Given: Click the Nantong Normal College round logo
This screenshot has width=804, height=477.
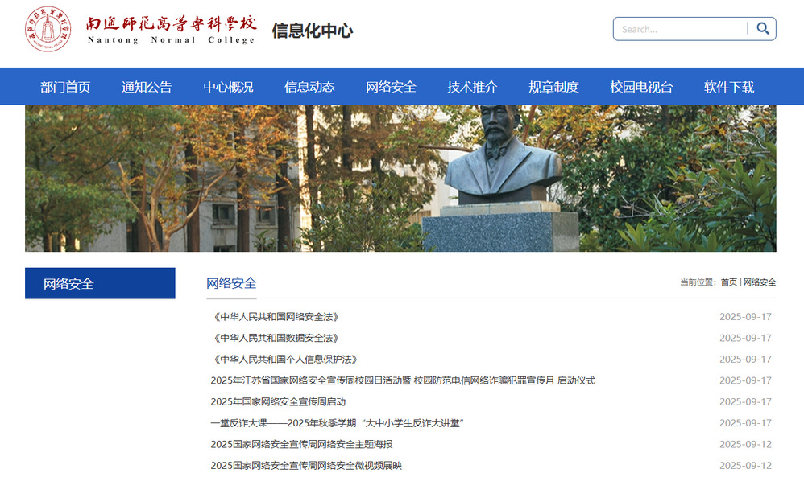Looking at the screenshot, I should point(48,29).
